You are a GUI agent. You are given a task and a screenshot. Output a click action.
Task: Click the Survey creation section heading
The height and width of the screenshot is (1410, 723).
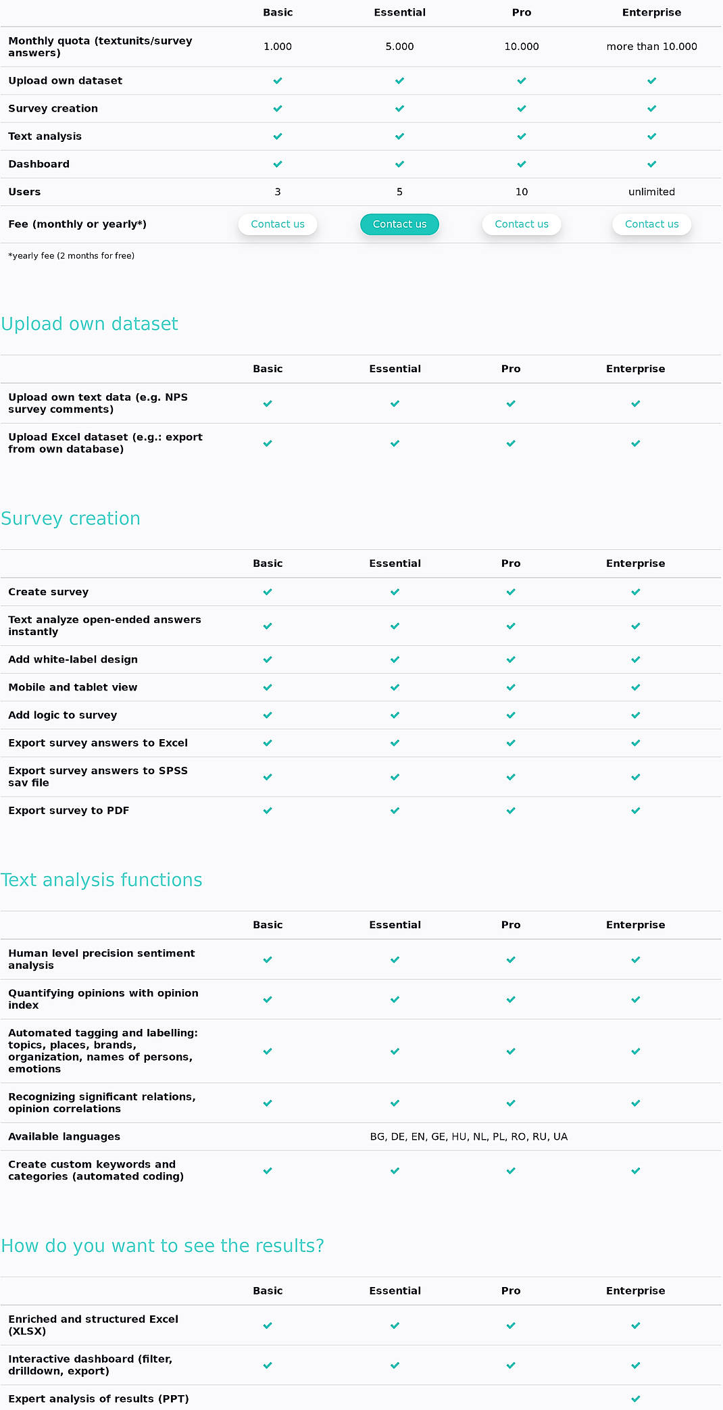pos(70,519)
